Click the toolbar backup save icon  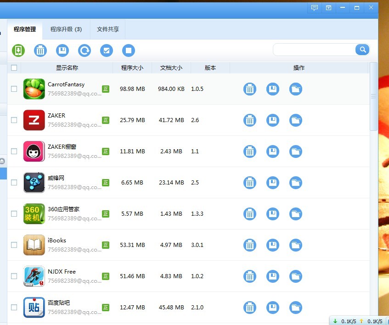click(x=62, y=50)
